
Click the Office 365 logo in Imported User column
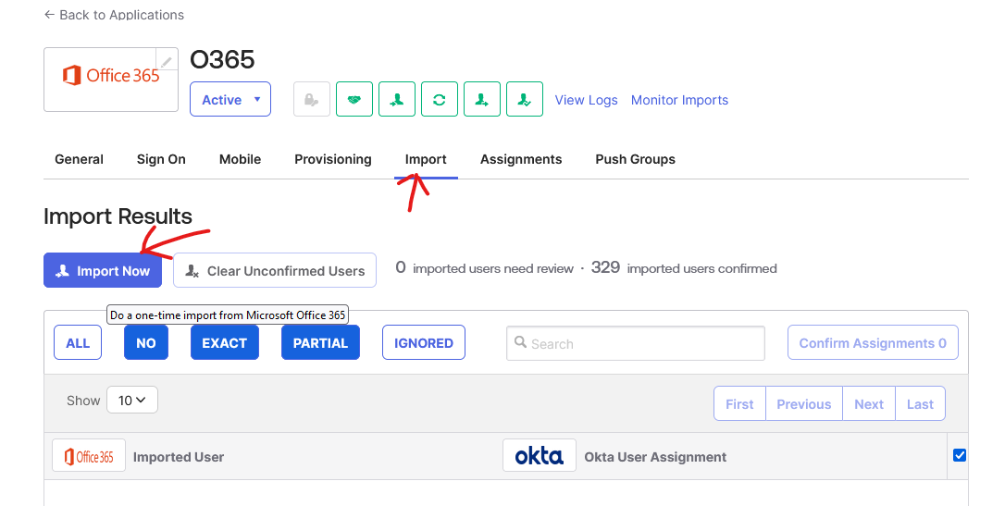(89, 455)
